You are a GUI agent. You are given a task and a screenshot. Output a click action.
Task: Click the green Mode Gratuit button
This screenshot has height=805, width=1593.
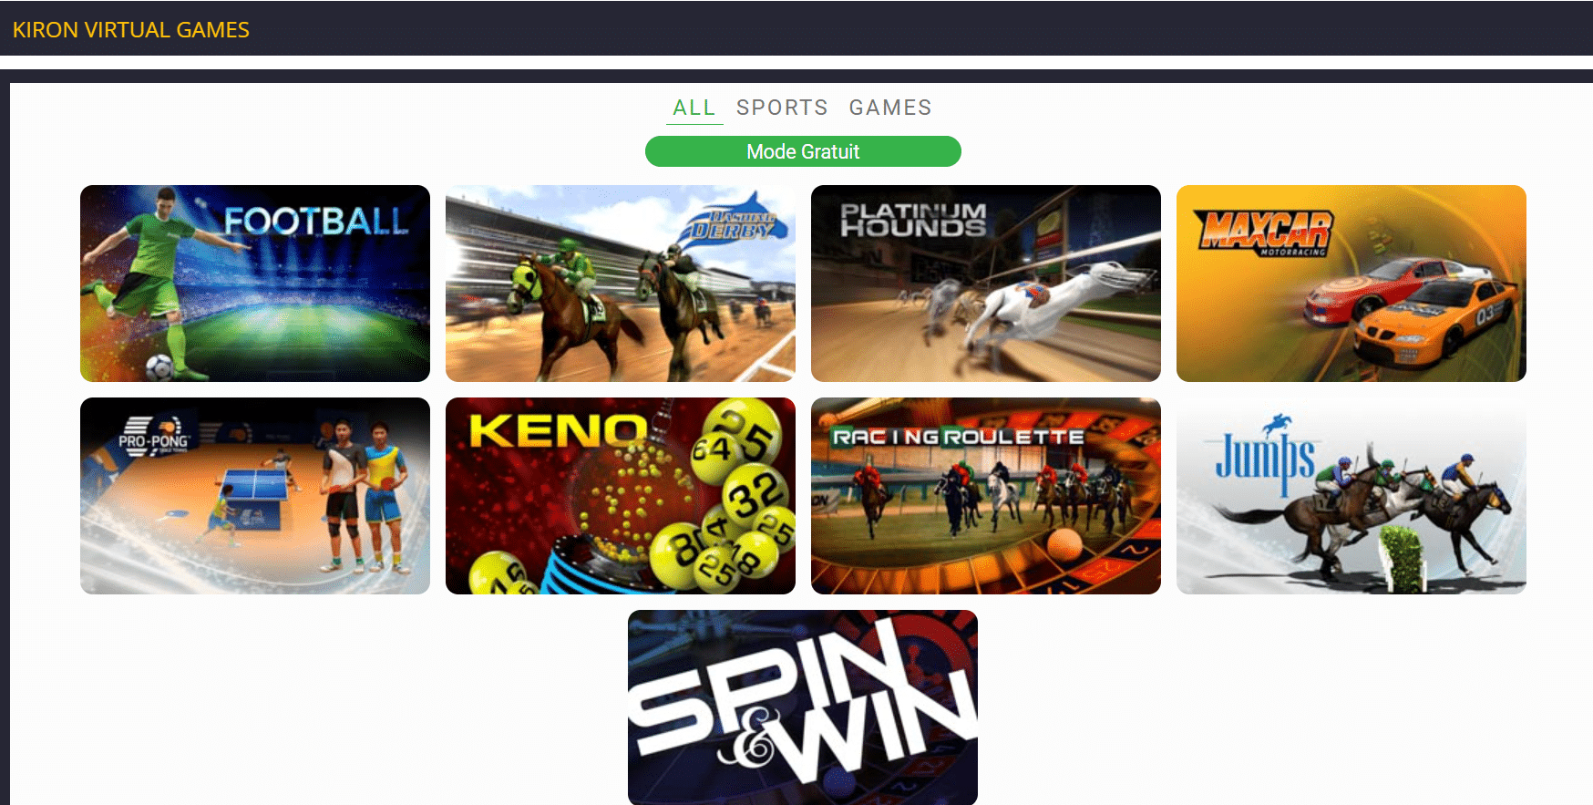[803, 151]
